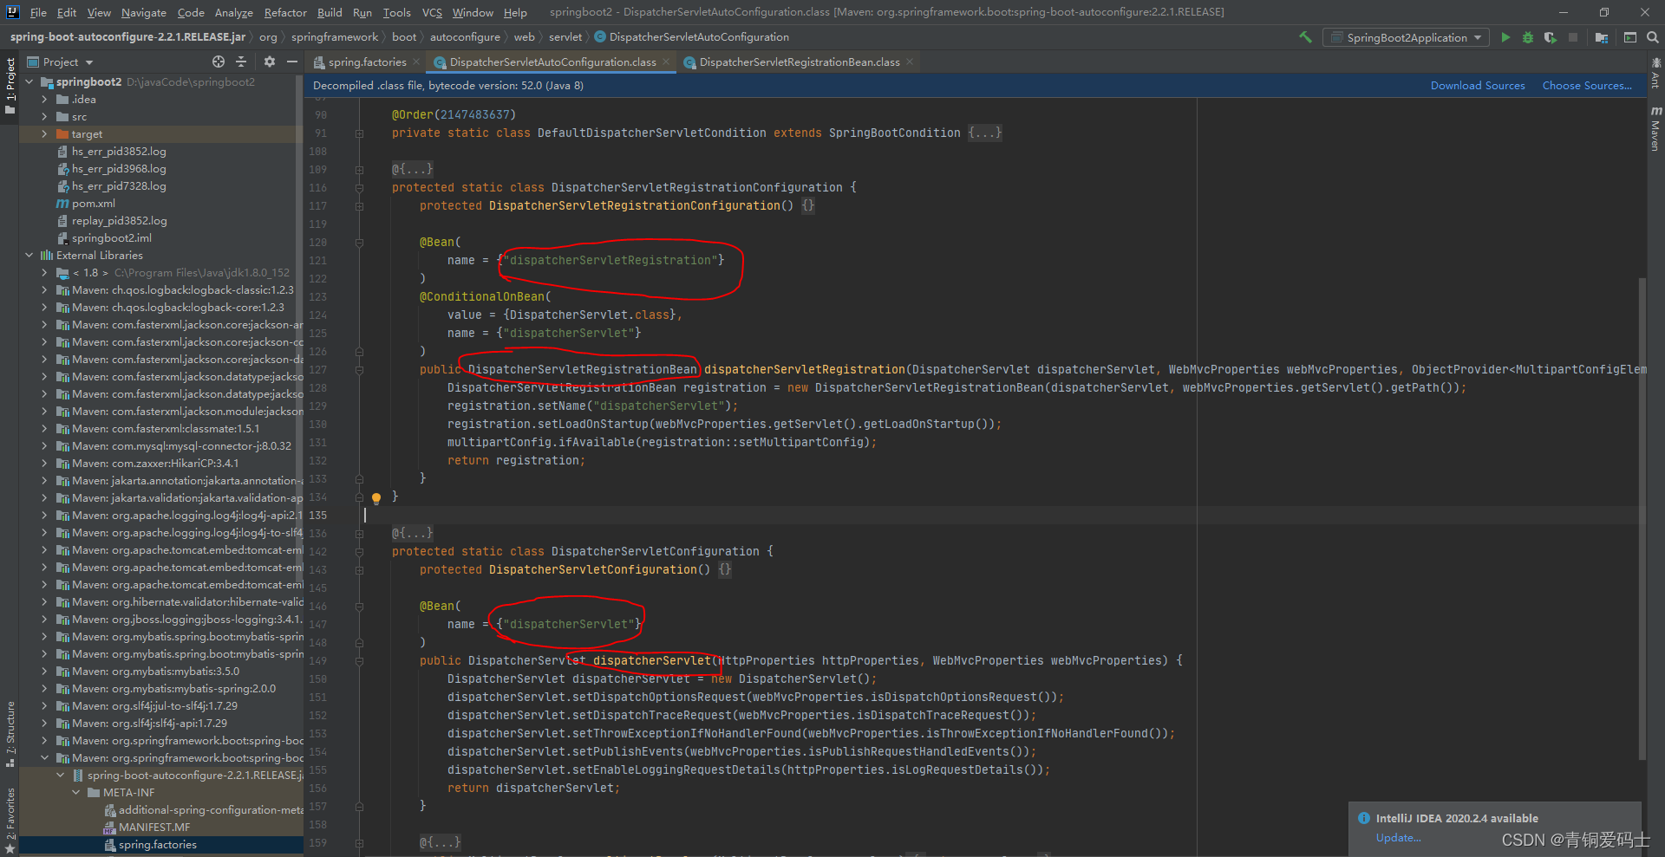Select spring.factories in the Project tree
1665x857 pixels.
click(158, 845)
